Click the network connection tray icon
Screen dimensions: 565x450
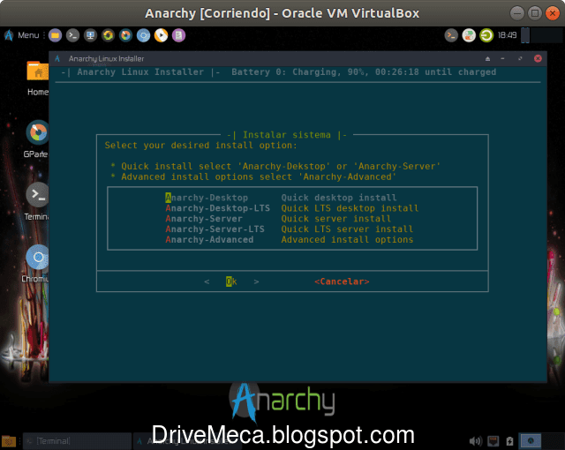click(493, 441)
